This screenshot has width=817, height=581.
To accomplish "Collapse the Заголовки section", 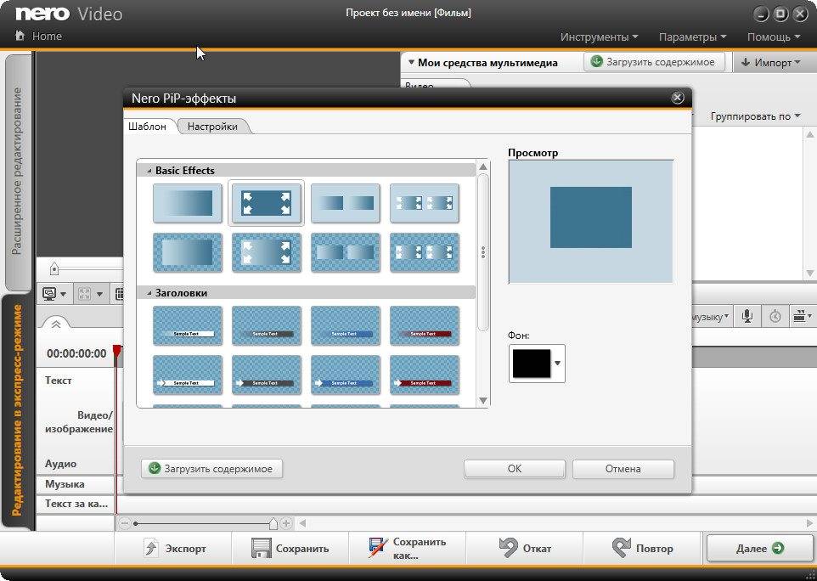I will [149, 293].
